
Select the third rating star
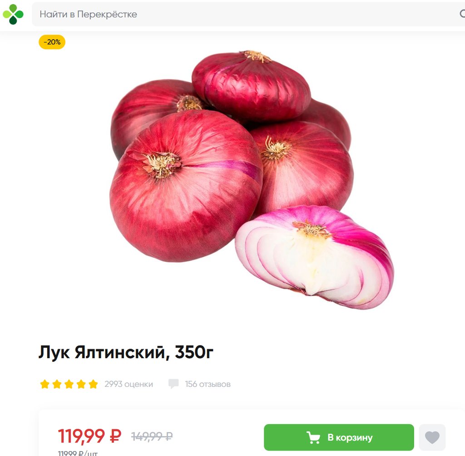(69, 384)
